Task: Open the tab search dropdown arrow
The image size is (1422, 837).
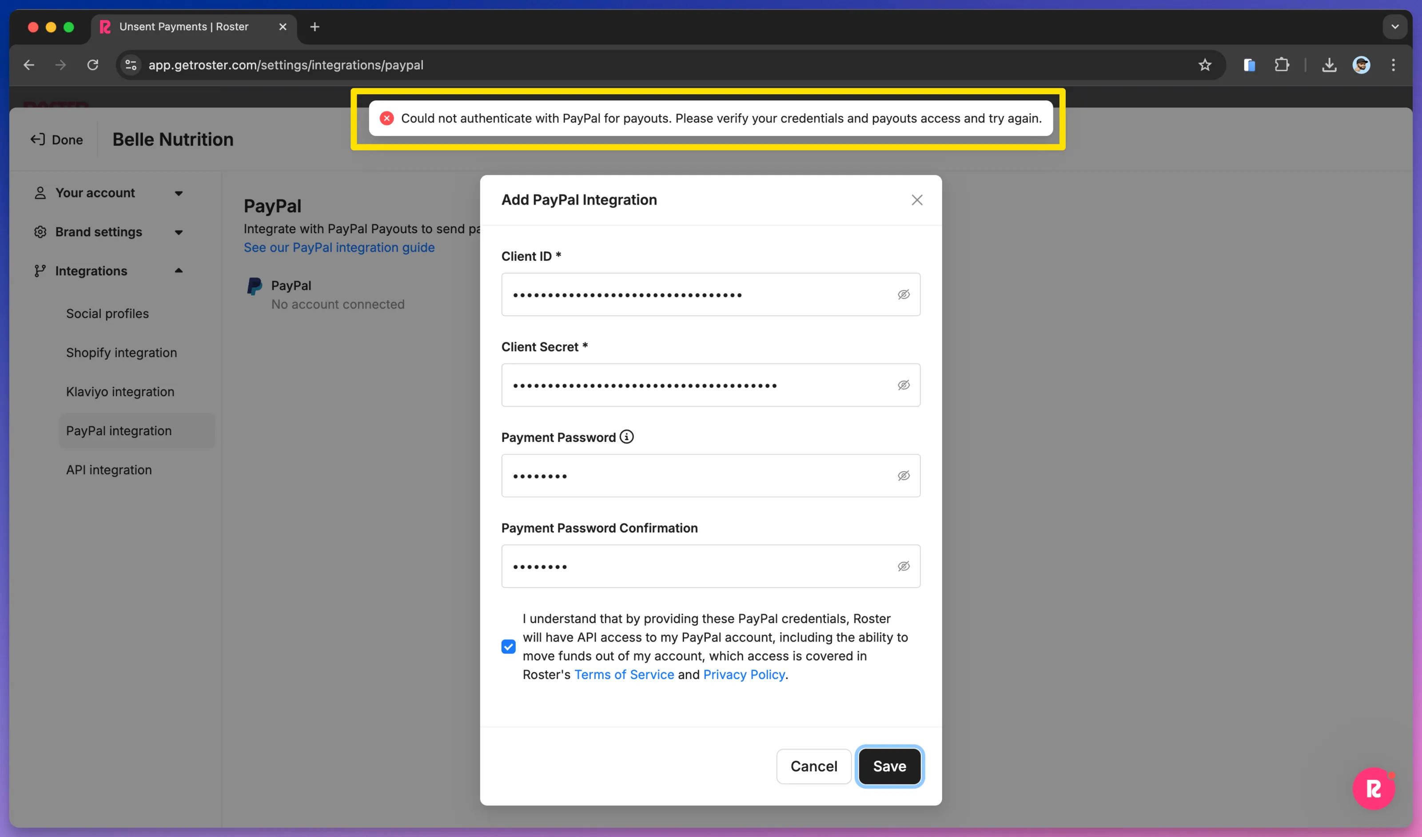Action: (1395, 27)
